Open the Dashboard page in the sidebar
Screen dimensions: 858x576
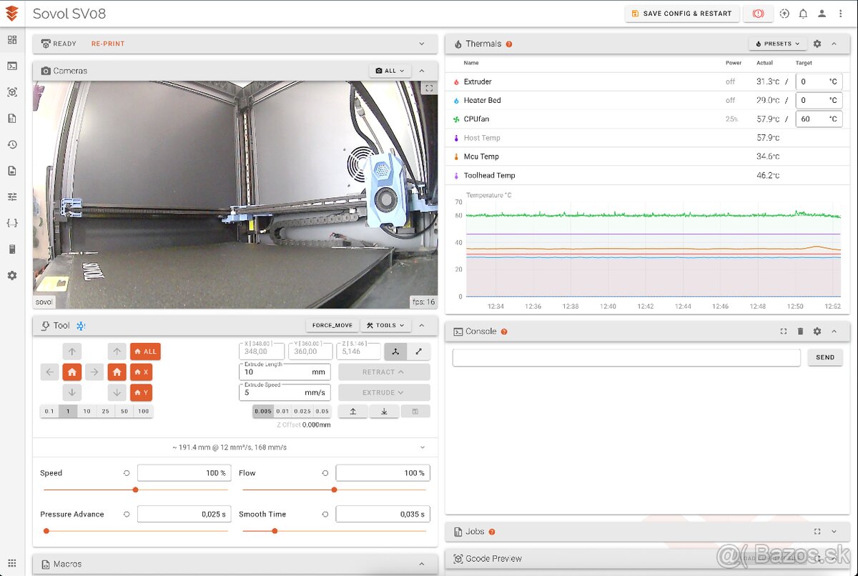tap(12, 40)
